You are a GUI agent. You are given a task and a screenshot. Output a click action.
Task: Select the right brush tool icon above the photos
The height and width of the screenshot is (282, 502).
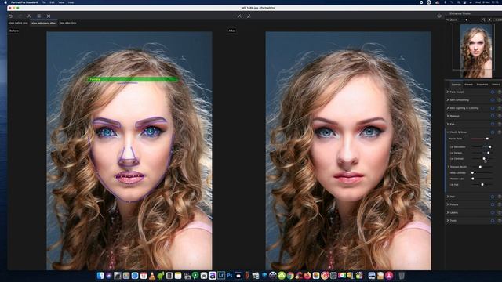point(249,16)
